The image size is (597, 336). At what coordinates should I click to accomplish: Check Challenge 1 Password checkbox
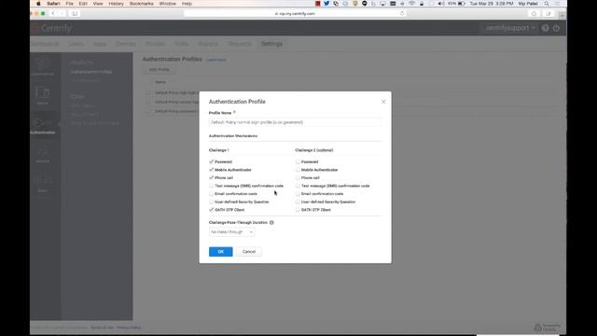click(212, 161)
